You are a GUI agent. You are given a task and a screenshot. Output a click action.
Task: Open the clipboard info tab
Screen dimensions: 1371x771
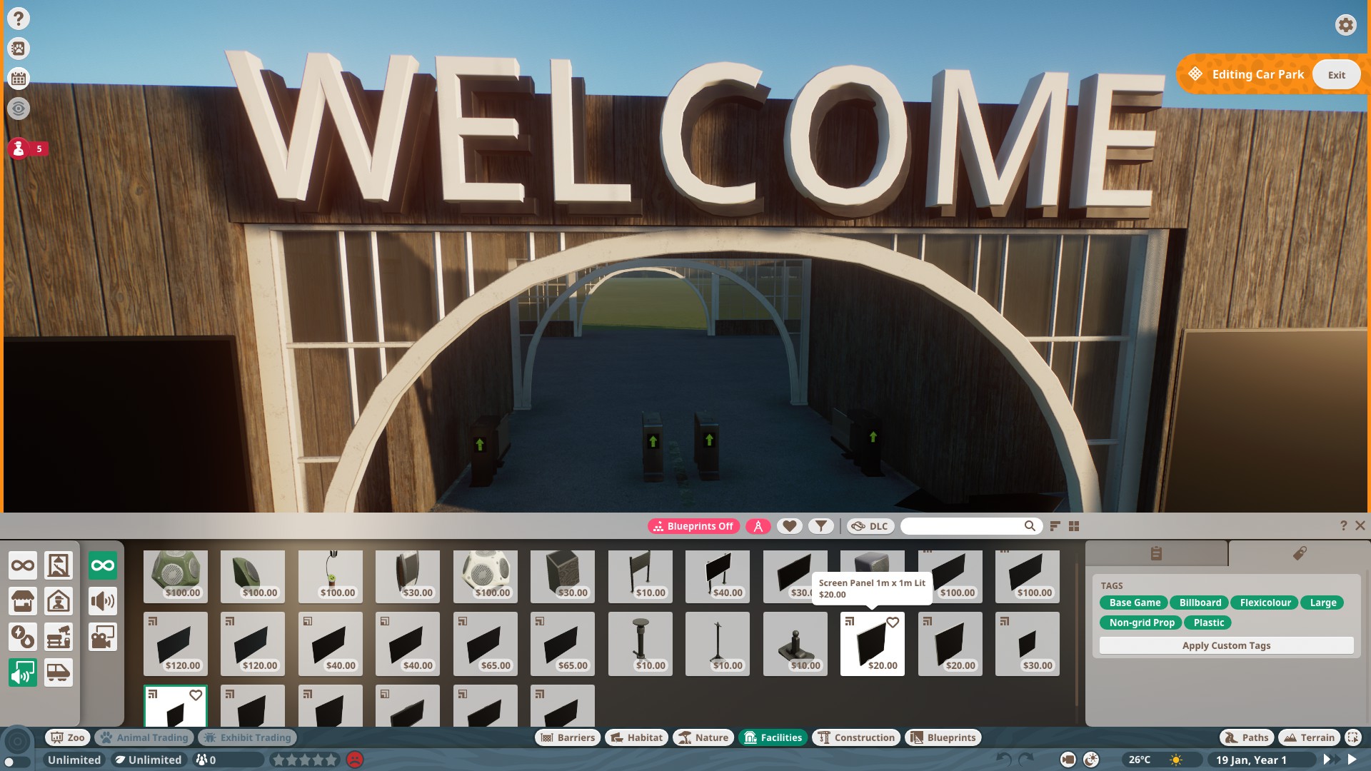[1157, 553]
